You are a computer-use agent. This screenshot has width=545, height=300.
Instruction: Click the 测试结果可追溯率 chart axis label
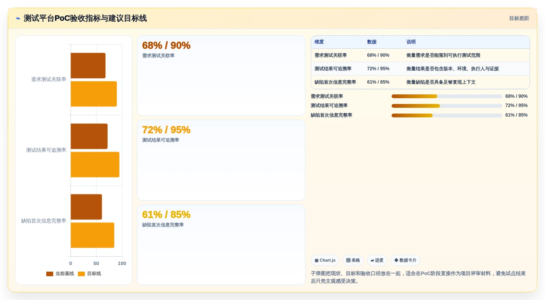[46, 150]
